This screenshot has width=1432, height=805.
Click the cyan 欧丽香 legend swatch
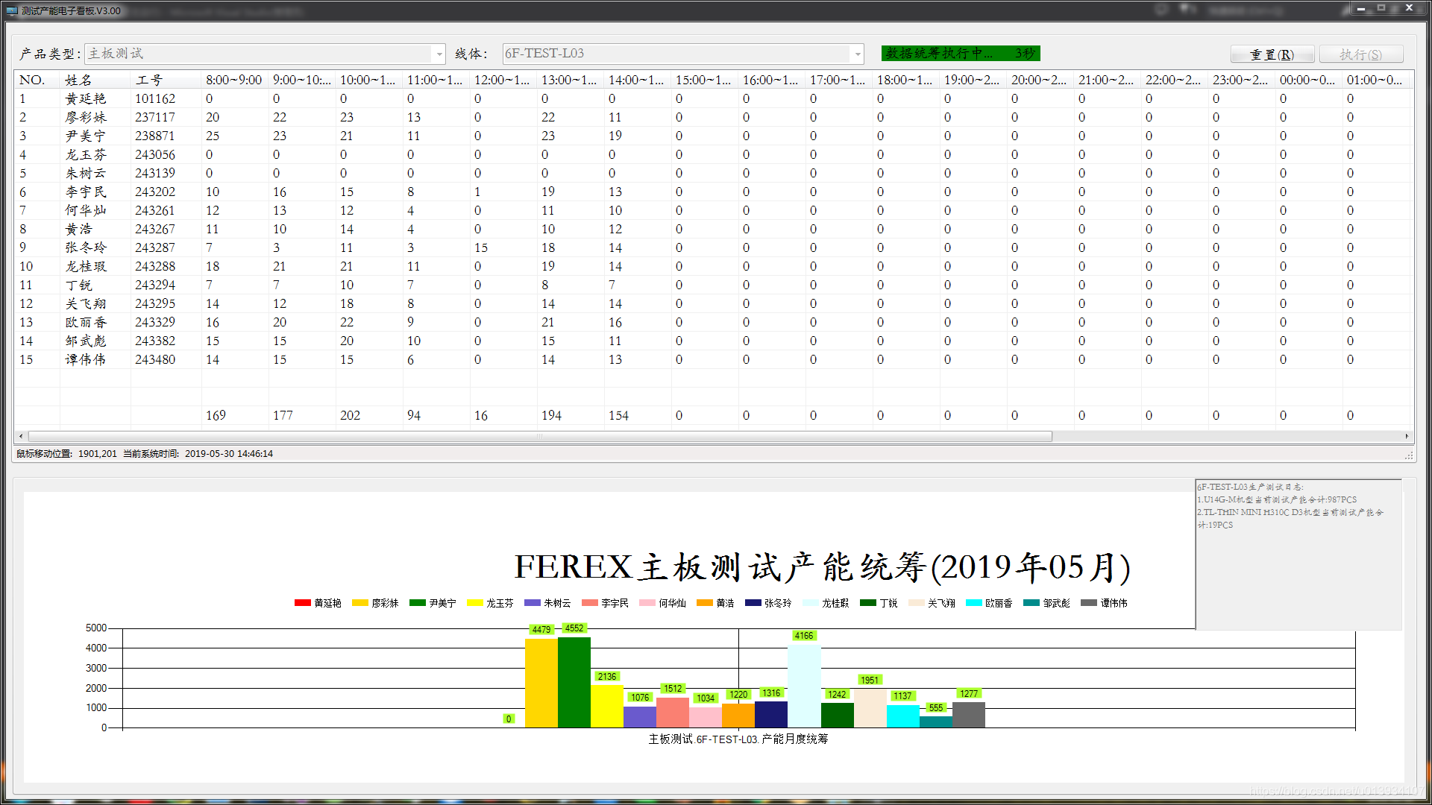[973, 603]
